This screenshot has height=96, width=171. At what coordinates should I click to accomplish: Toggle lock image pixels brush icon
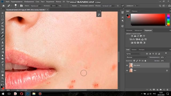pyautogui.click(x=137, y=61)
